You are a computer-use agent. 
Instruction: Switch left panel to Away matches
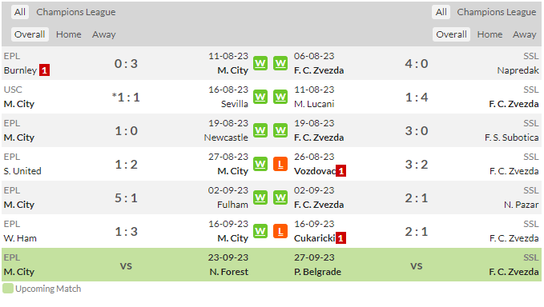tap(103, 34)
